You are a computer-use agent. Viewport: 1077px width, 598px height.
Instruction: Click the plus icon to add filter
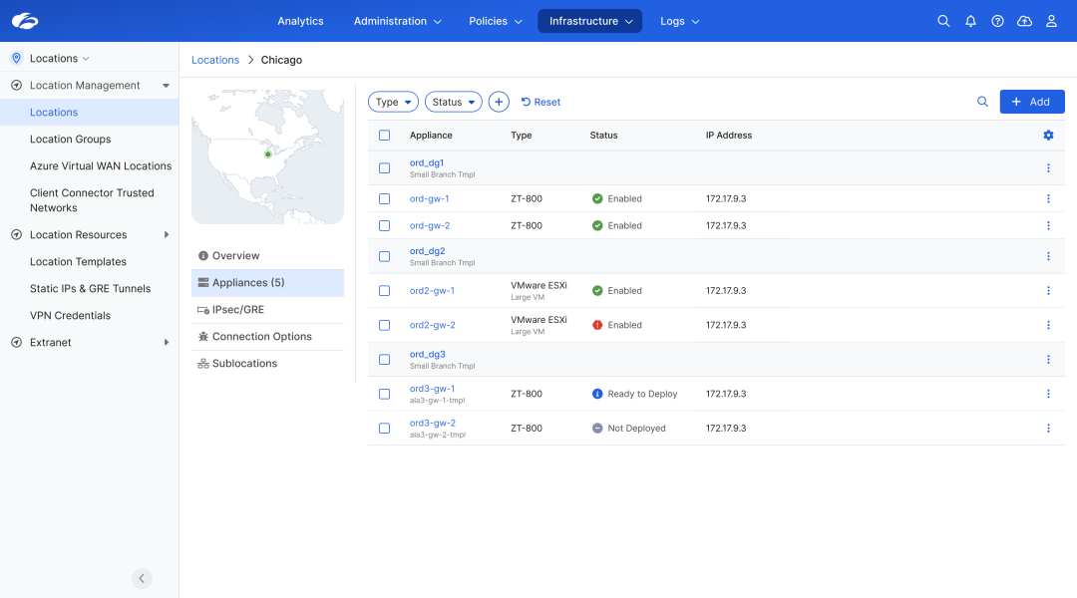tap(499, 102)
